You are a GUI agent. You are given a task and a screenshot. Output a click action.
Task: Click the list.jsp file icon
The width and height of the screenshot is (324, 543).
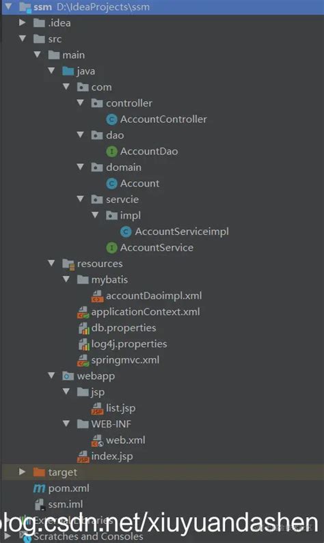(x=97, y=408)
